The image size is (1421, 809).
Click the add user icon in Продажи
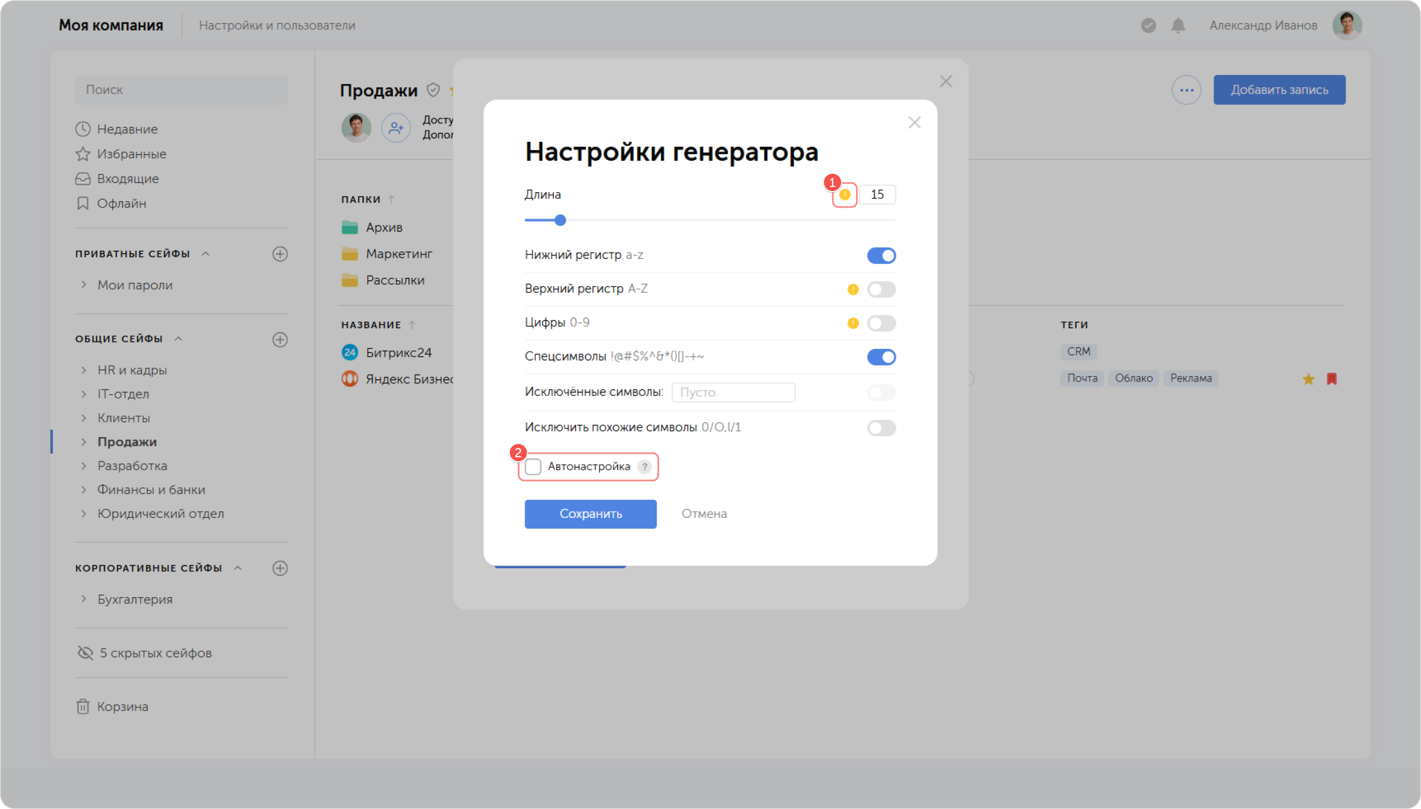396,128
